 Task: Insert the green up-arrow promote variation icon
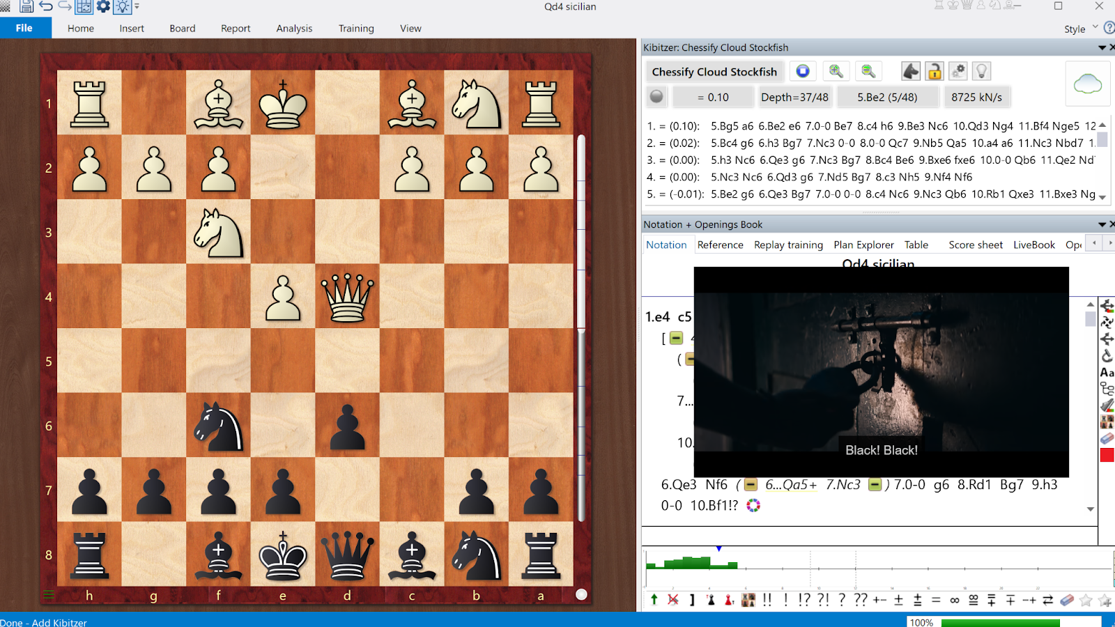(x=654, y=599)
